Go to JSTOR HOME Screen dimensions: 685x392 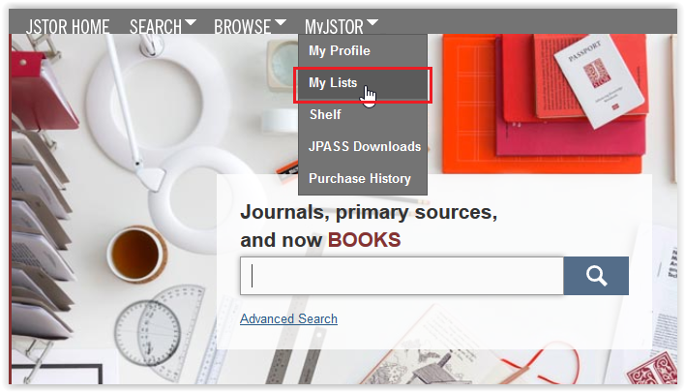coord(68,27)
